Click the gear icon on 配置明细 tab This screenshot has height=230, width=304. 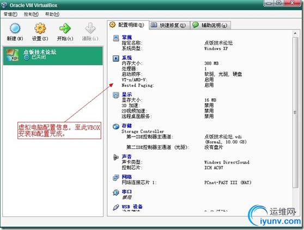coord(112,24)
